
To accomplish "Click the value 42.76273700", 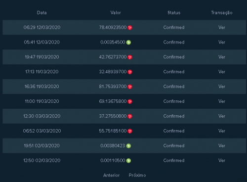I will [x=113, y=57].
